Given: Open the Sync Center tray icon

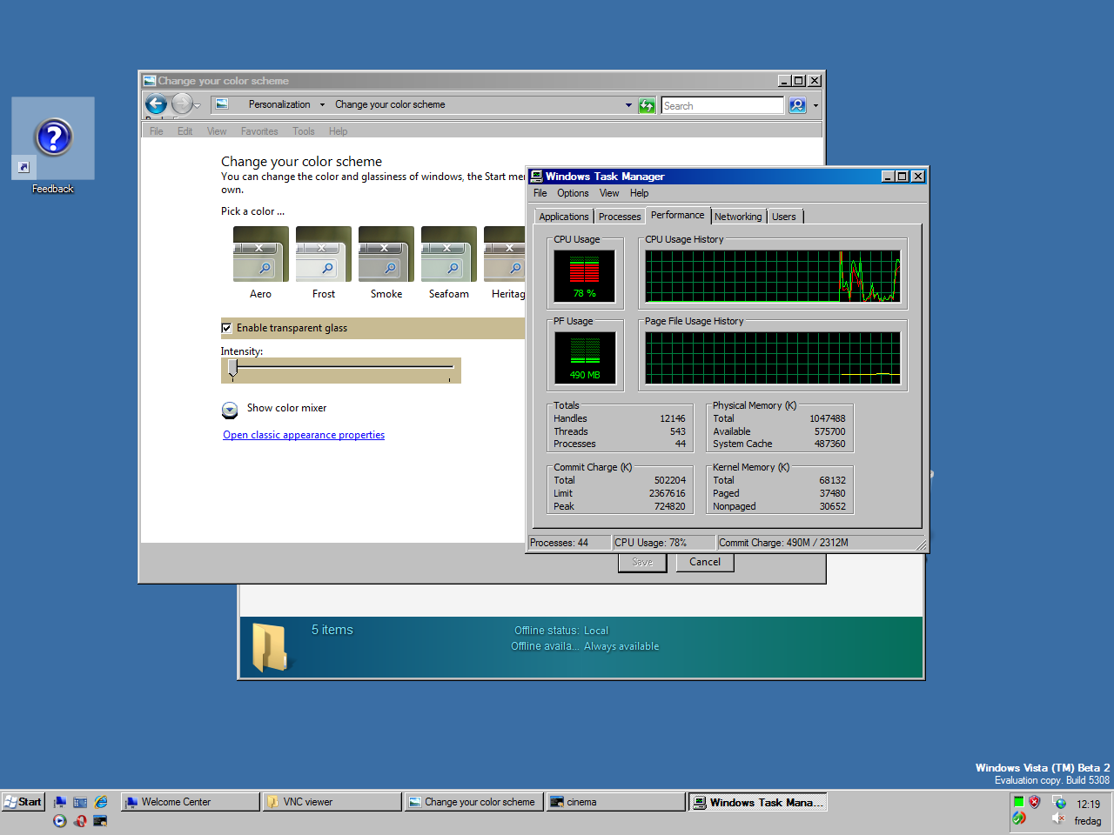Looking at the screenshot, I should pyautogui.click(x=1018, y=818).
